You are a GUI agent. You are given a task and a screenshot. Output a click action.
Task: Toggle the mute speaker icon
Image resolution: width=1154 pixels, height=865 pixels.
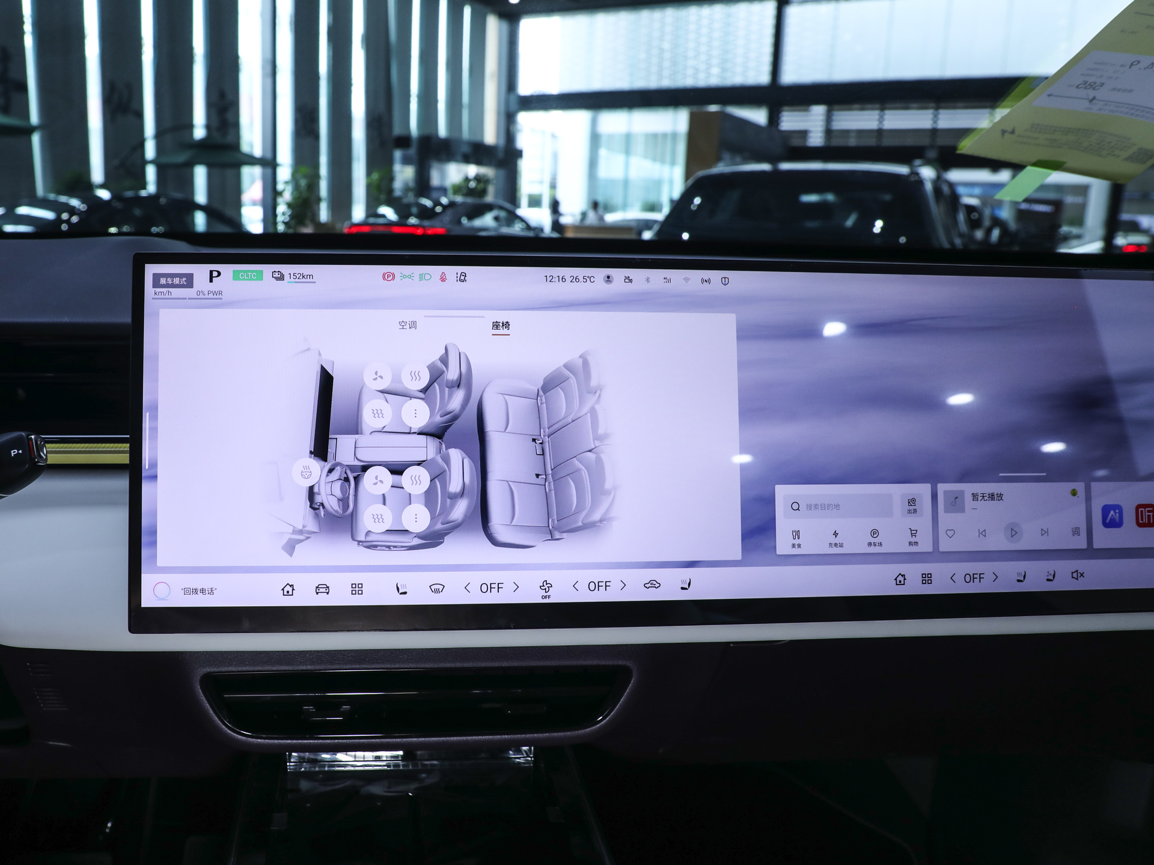pos(1078,575)
